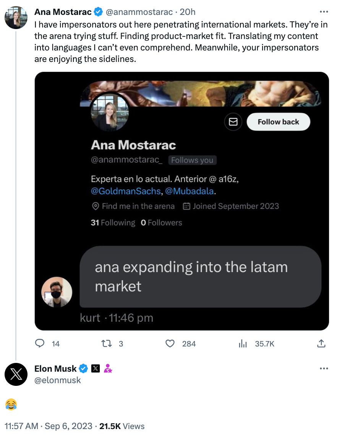Open more options on Elon Musk's post
The width and height of the screenshot is (337, 439).
324,369
